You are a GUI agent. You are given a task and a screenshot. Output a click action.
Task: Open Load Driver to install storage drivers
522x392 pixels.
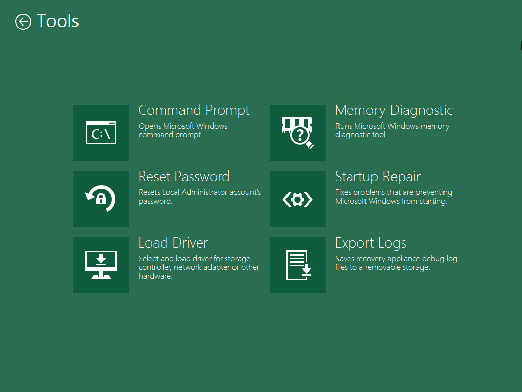click(x=173, y=242)
